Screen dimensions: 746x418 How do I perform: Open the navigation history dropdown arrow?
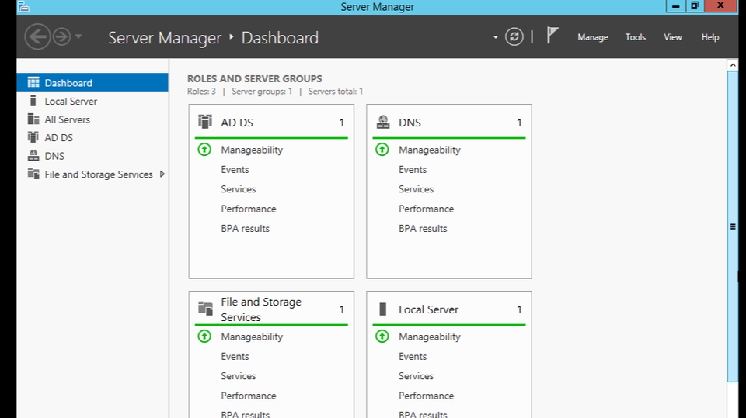pos(78,37)
